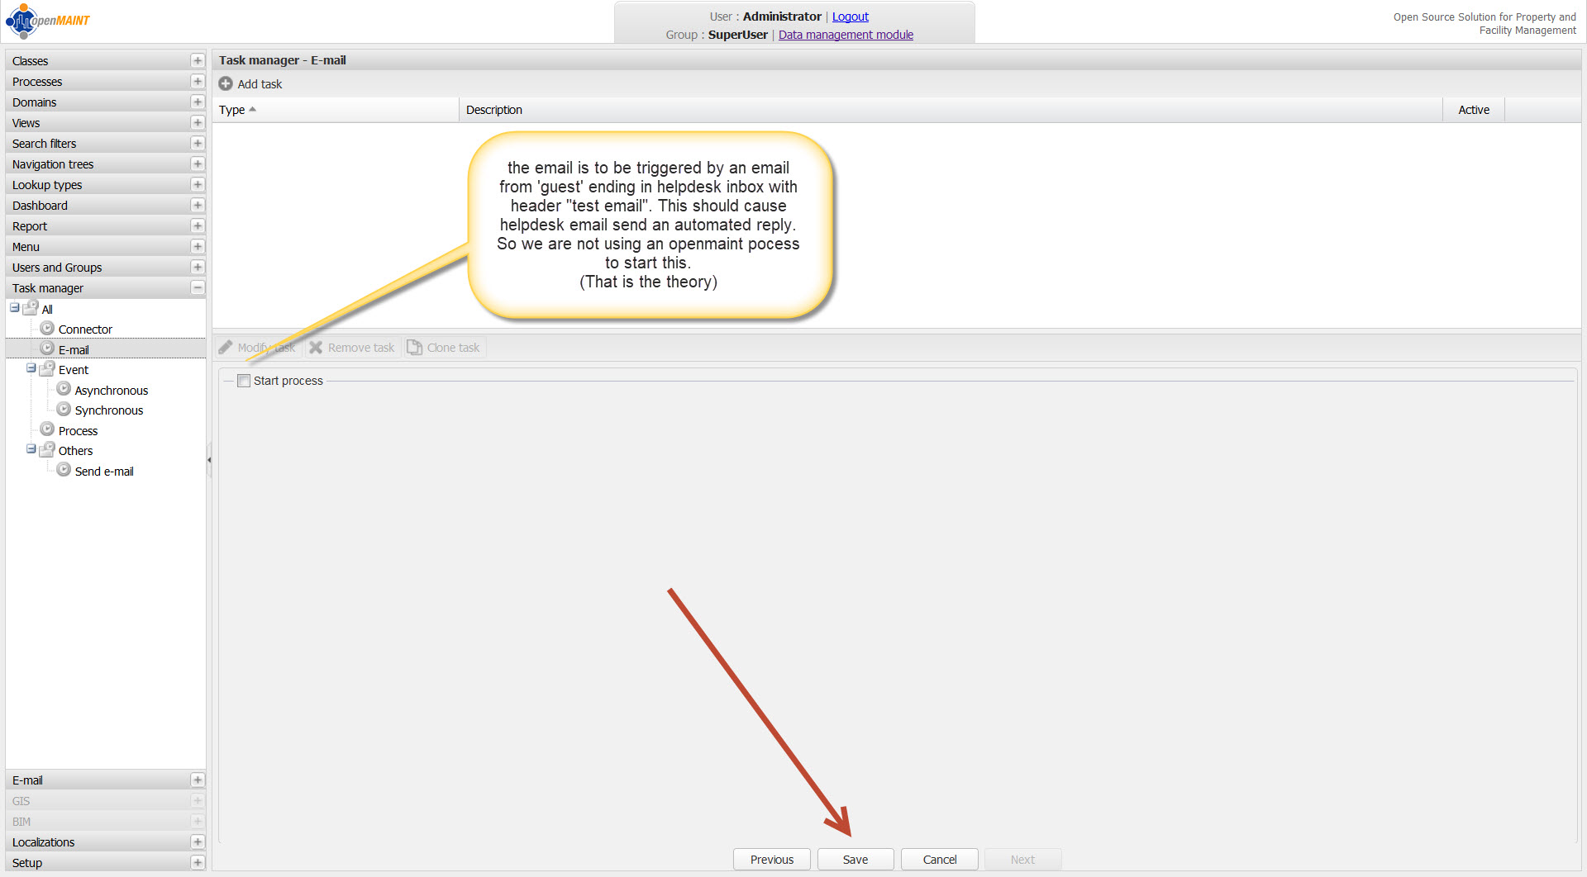
Task: Click the Send e-mail task icon
Action: (64, 471)
